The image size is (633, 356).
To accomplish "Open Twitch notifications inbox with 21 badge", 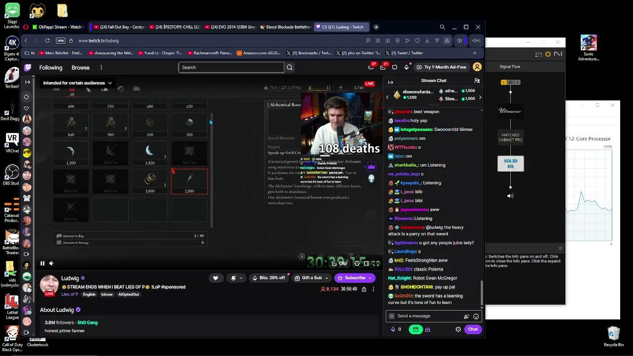I will (383, 67).
